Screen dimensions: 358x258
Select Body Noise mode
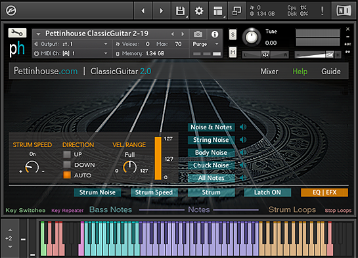[x=212, y=152]
